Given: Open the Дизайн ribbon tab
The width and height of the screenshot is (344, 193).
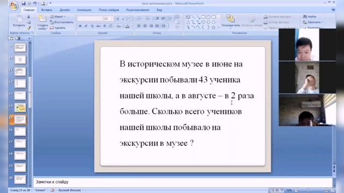Looking at the screenshot, I should (64, 10).
